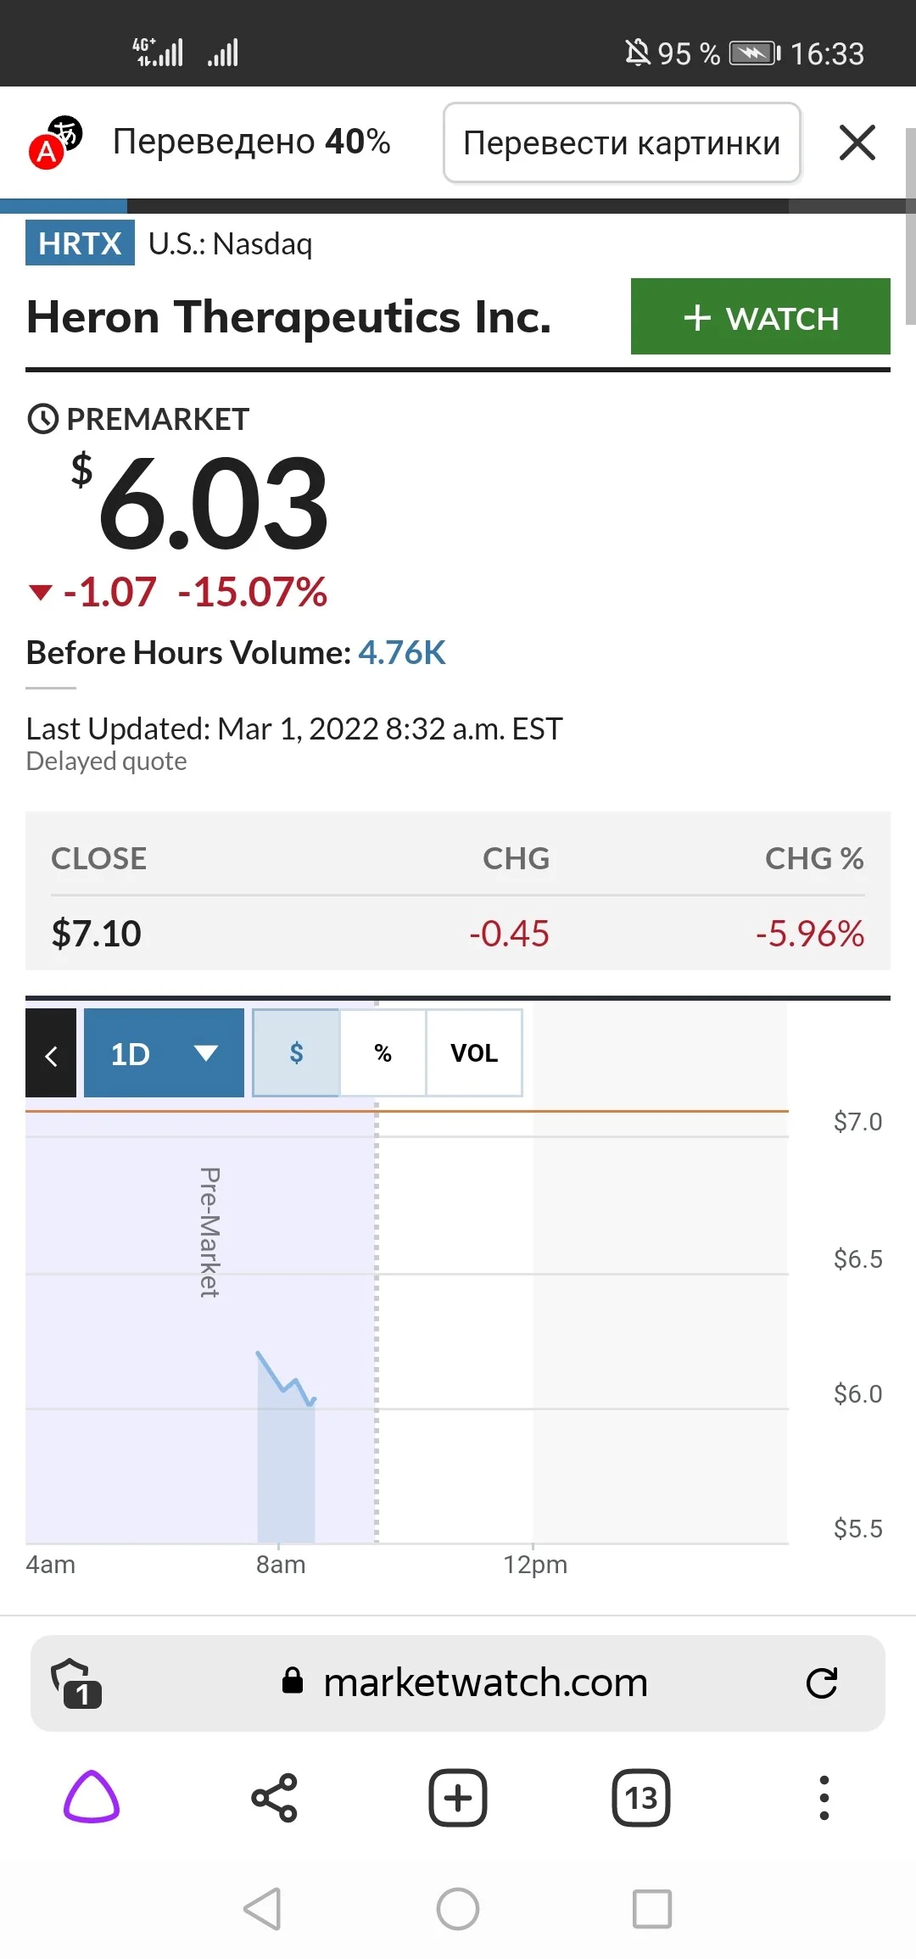Open the 1D time range dropdown
Screen dimensions: 916x1959
164,1053
